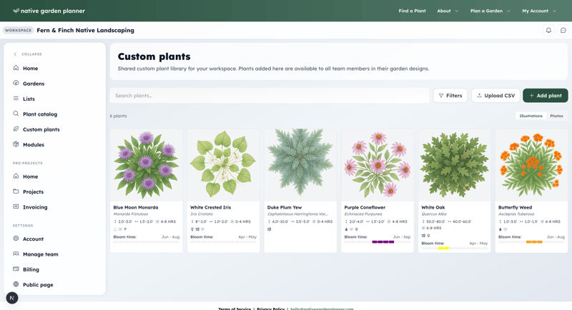Expand the About dropdown menu
572x310 pixels.
[448, 11]
